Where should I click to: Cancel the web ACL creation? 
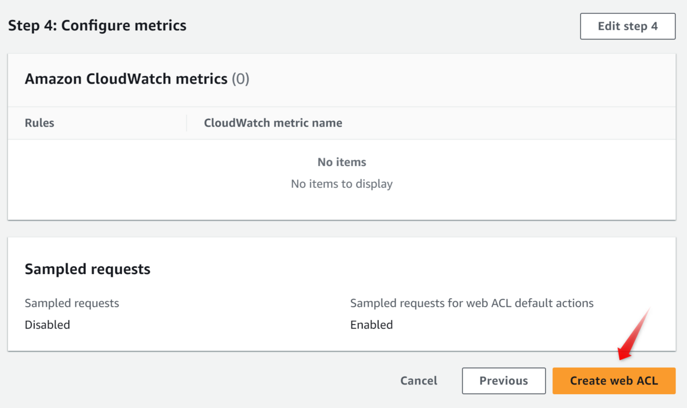coord(418,381)
